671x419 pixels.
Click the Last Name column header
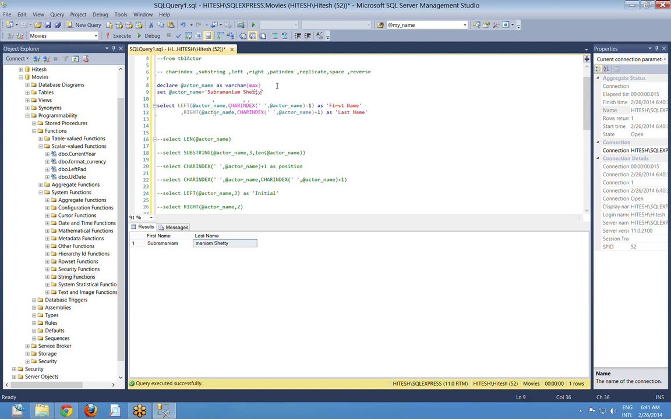click(225, 236)
